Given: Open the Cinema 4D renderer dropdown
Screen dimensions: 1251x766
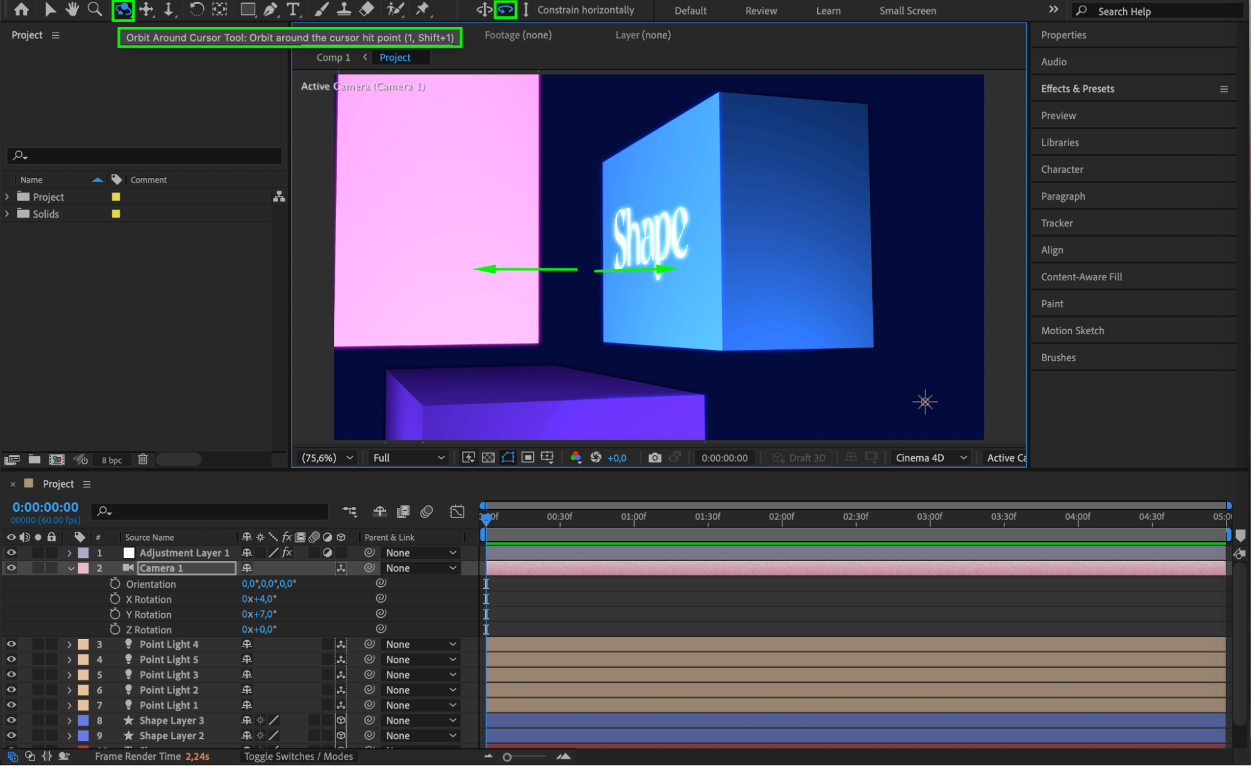Looking at the screenshot, I should 931,457.
